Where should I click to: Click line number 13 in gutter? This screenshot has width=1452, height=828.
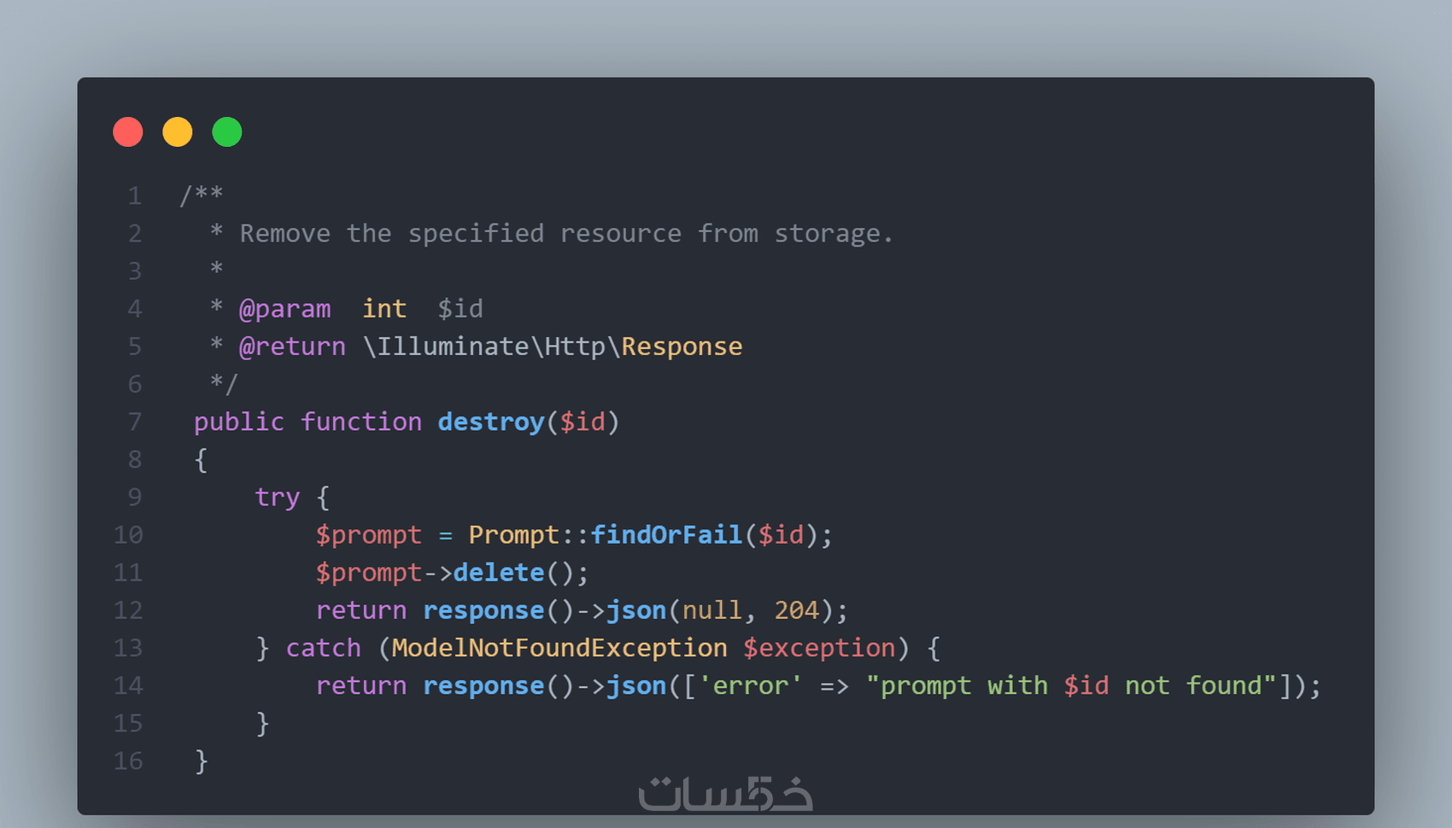pyautogui.click(x=128, y=648)
